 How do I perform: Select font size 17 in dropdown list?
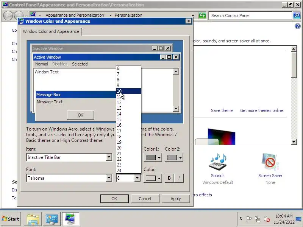coord(128,131)
